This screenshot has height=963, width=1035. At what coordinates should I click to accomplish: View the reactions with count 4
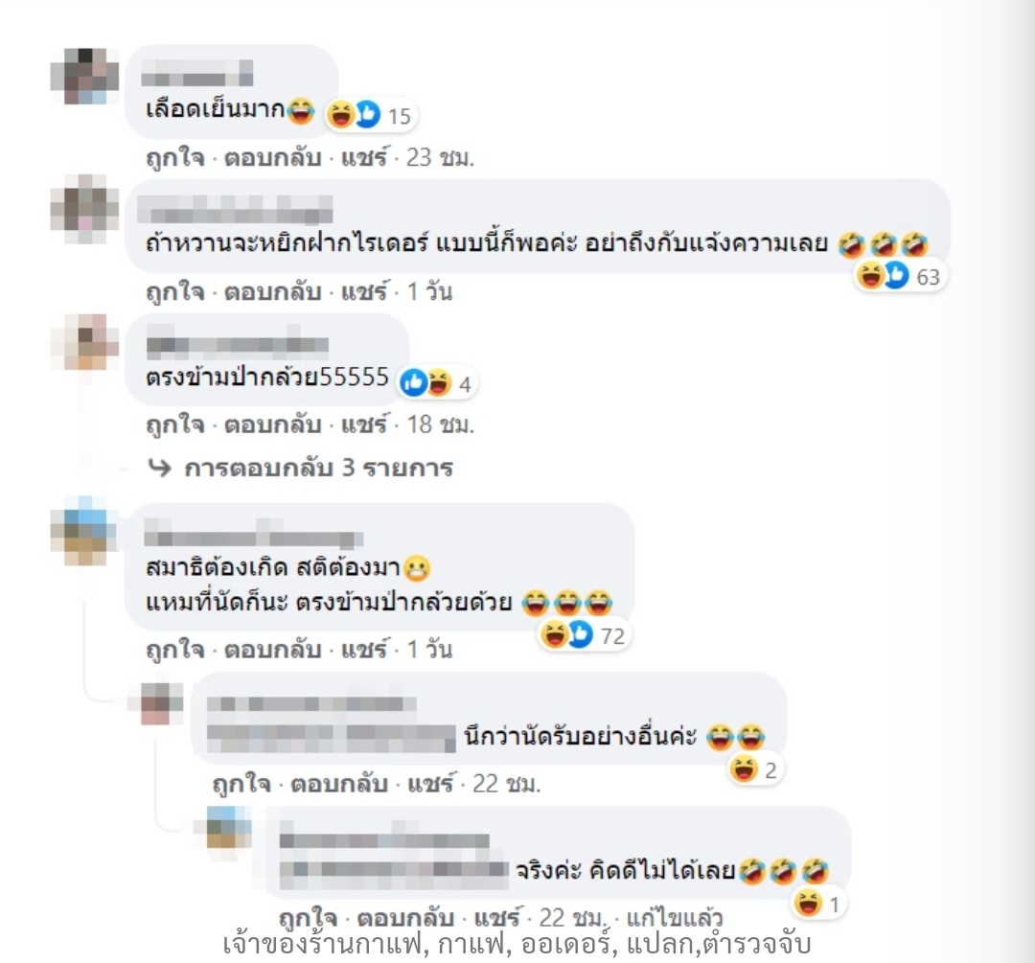click(436, 383)
